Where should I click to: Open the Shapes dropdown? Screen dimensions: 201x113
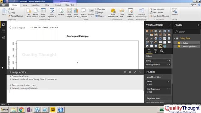pos(100,16)
